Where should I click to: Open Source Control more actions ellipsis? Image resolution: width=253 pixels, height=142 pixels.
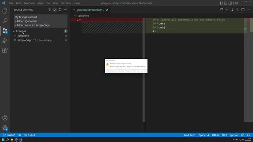click(65, 10)
